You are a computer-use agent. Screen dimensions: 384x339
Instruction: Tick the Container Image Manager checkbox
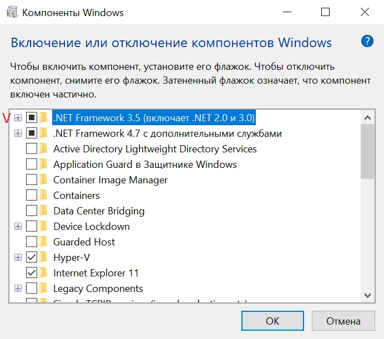(x=31, y=179)
